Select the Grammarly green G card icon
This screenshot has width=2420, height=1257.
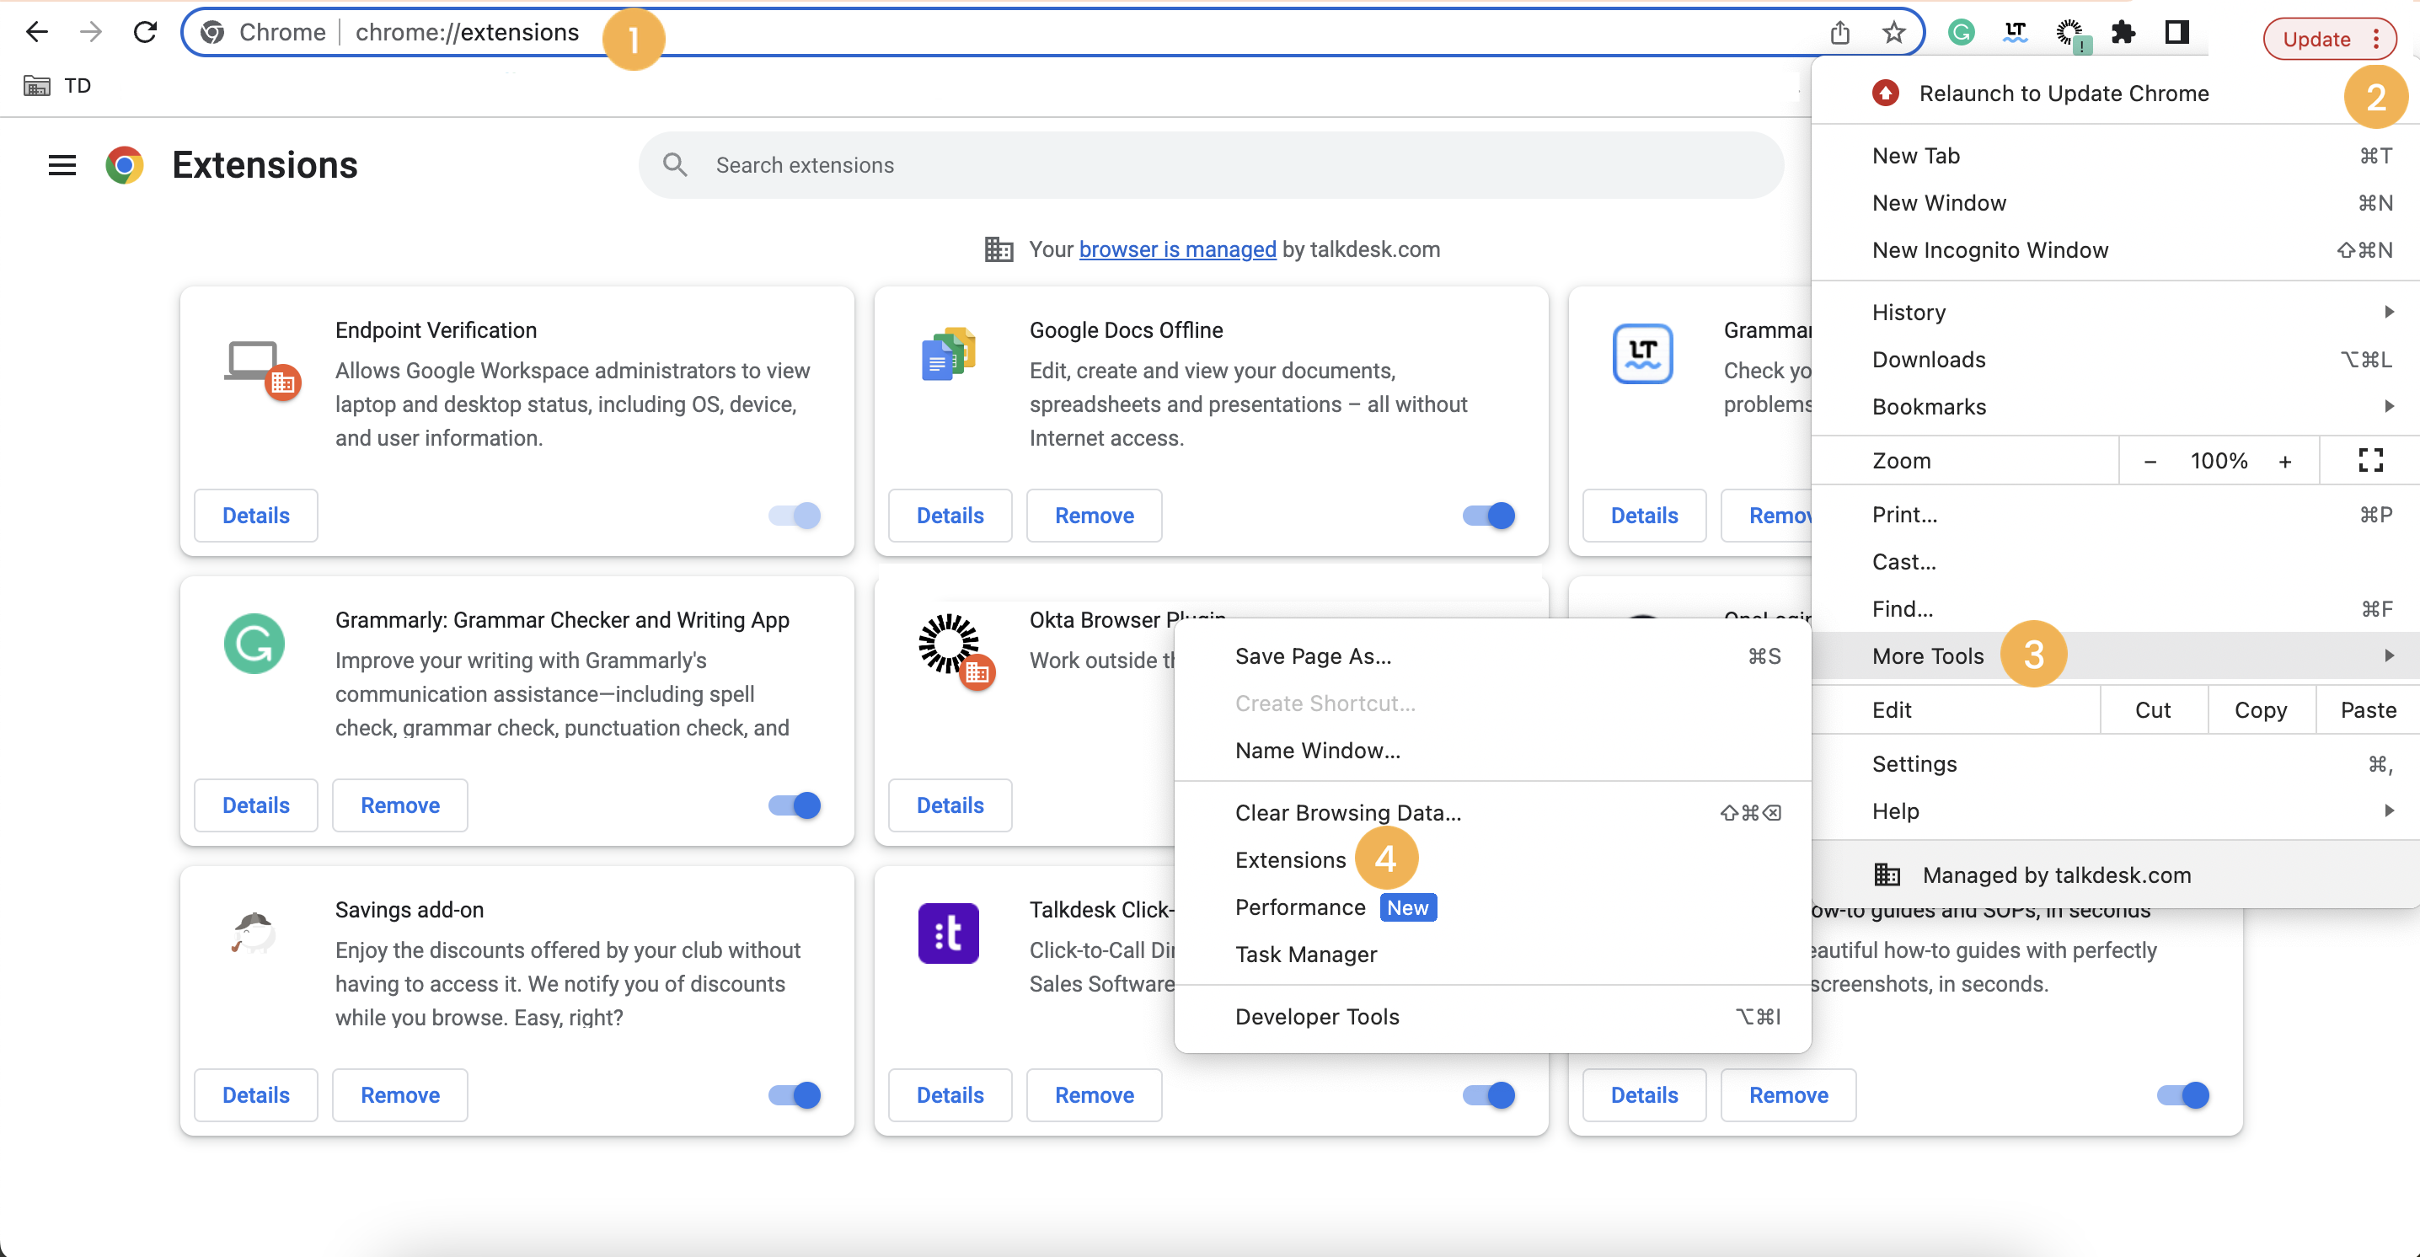[x=254, y=644]
